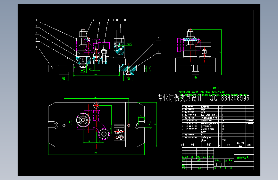The height and width of the screenshot is (180, 278).
Task: Click the 代号 column header in parts list
Action: coord(192,145)
